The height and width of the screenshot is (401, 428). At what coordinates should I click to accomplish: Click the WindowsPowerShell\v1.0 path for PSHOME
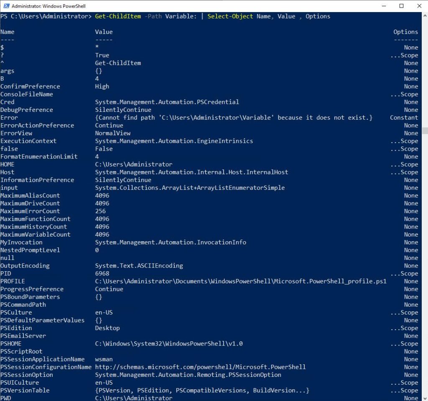169,344
